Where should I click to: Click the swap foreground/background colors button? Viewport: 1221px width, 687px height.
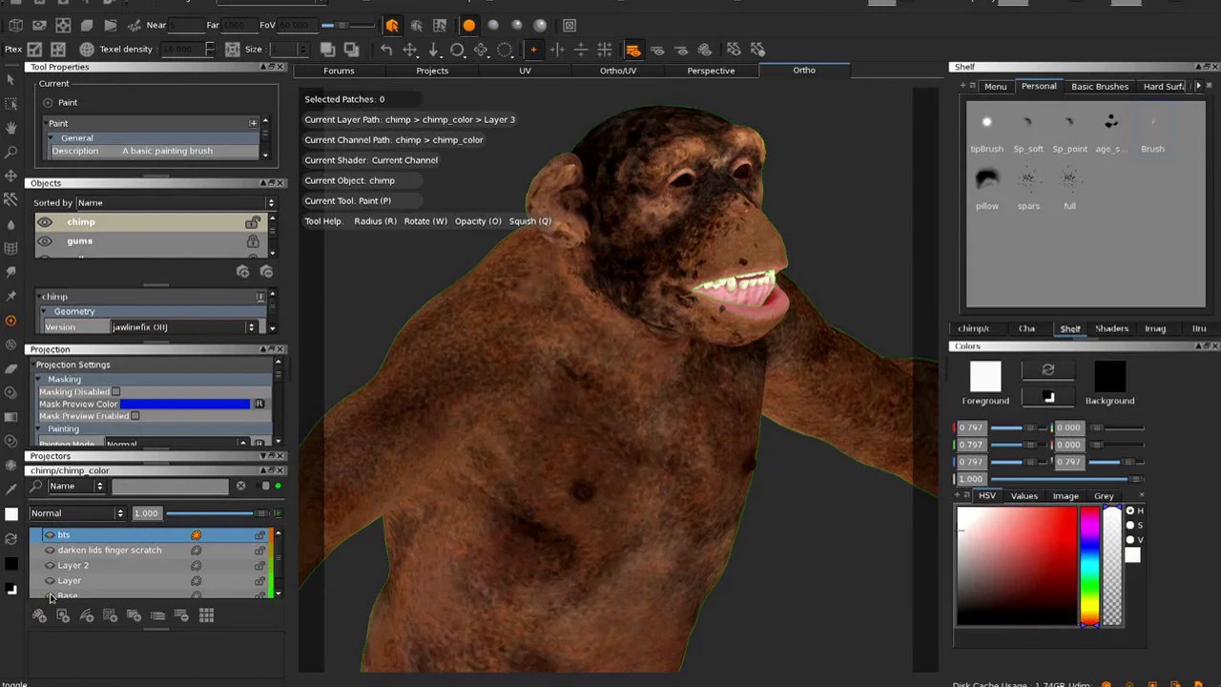pos(1047,370)
